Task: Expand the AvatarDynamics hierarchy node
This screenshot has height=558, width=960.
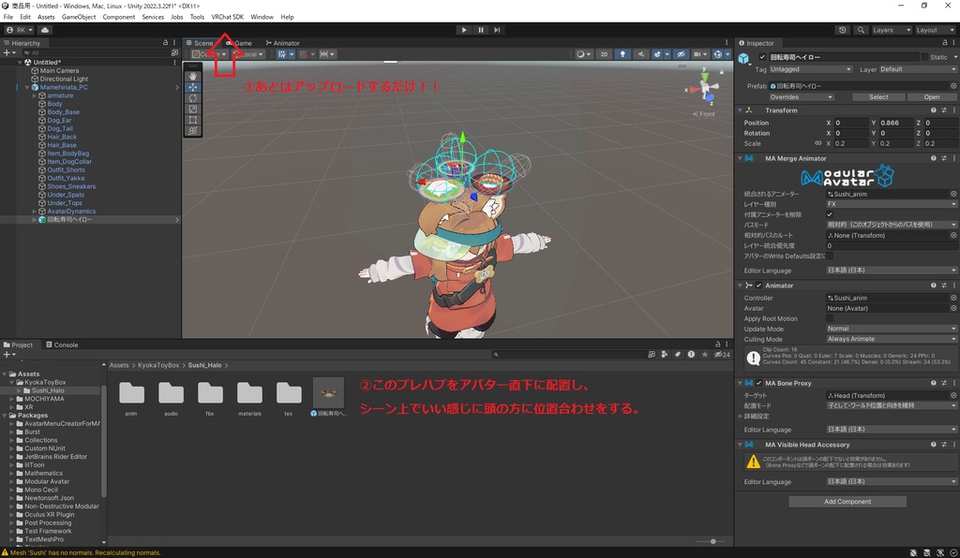Action: [x=35, y=212]
